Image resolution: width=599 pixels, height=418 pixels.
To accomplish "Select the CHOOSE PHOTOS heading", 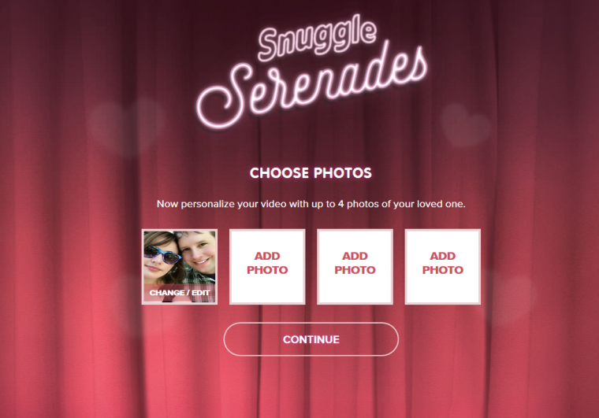I will point(311,172).
